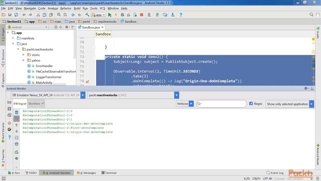This screenshot has width=321, height=181.
Task: Restart logcat with the green G icon
Action: [17, 152]
